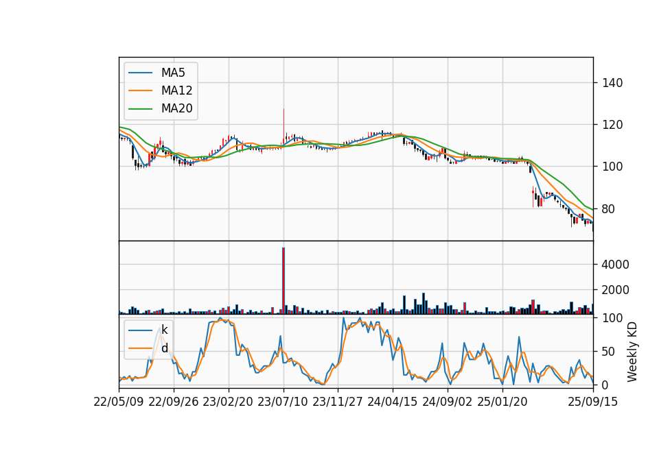
Task: Click the 80 price axis tick
Action: [x=609, y=208]
